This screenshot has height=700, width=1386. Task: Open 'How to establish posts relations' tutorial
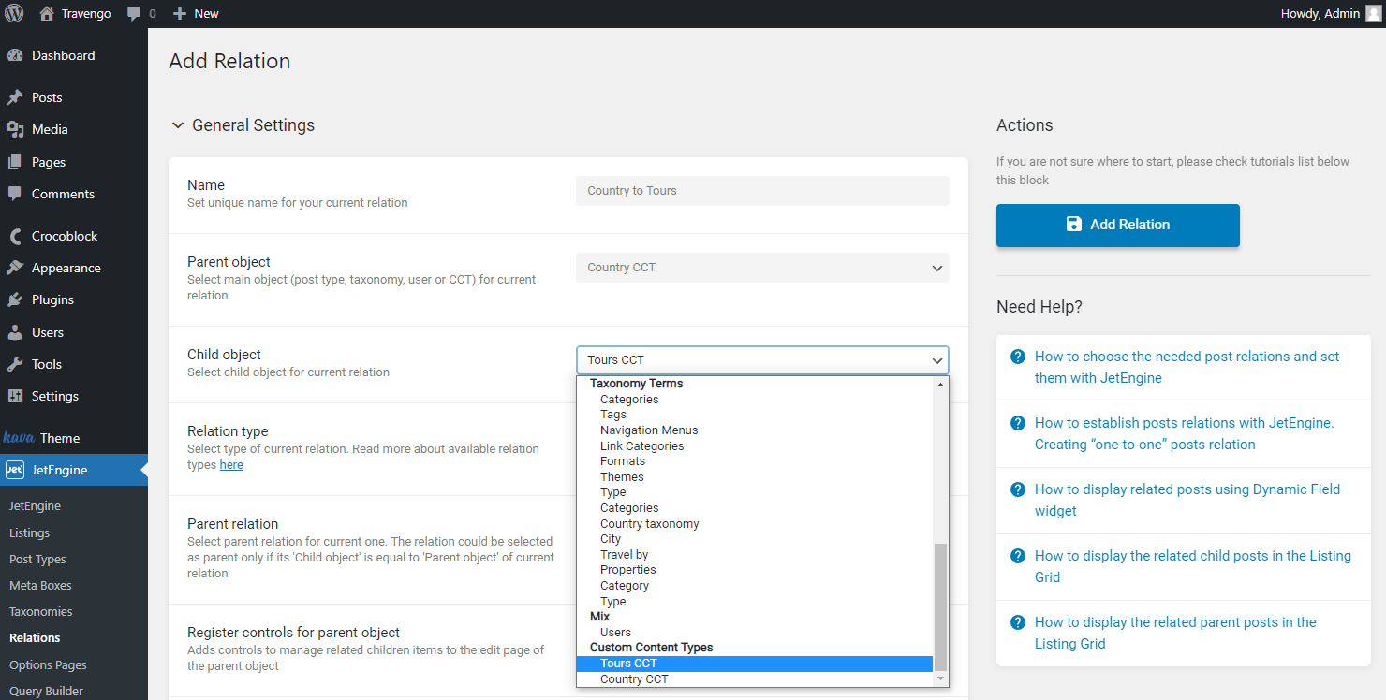(1185, 434)
